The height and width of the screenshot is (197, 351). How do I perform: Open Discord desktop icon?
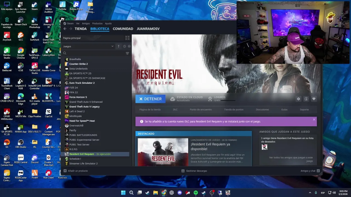click(x=35, y=159)
